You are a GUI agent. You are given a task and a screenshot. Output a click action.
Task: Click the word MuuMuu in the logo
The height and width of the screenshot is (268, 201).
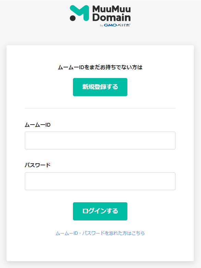click(x=112, y=9)
